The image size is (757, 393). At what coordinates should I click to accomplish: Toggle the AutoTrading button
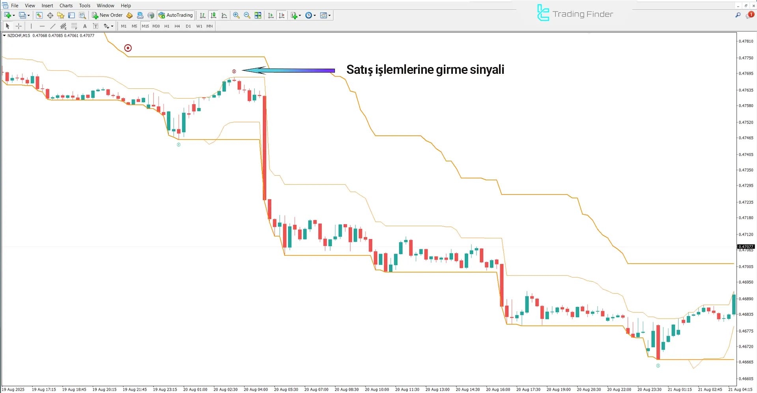point(176,15)
